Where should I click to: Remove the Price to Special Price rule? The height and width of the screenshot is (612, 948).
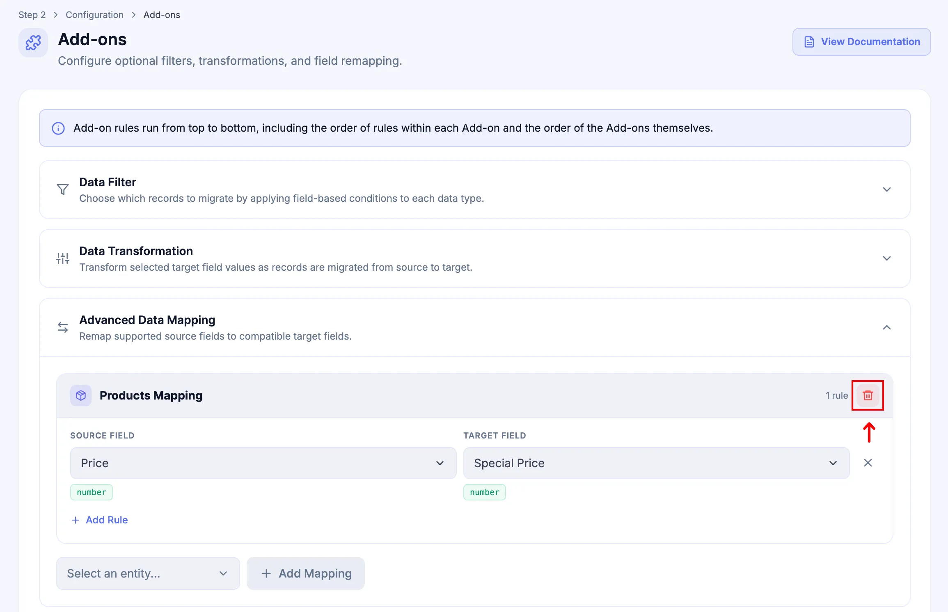click(868, 463)
